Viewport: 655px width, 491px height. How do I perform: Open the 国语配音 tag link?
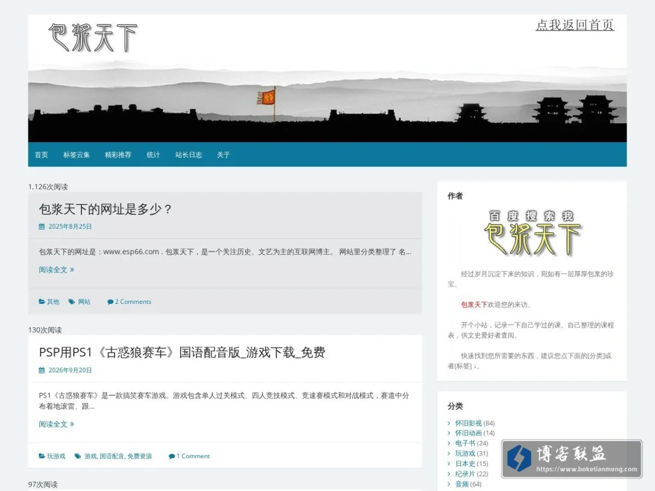tap(112, 456)
